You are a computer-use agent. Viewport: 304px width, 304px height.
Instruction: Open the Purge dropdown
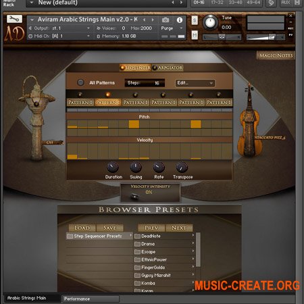point(172,28)
